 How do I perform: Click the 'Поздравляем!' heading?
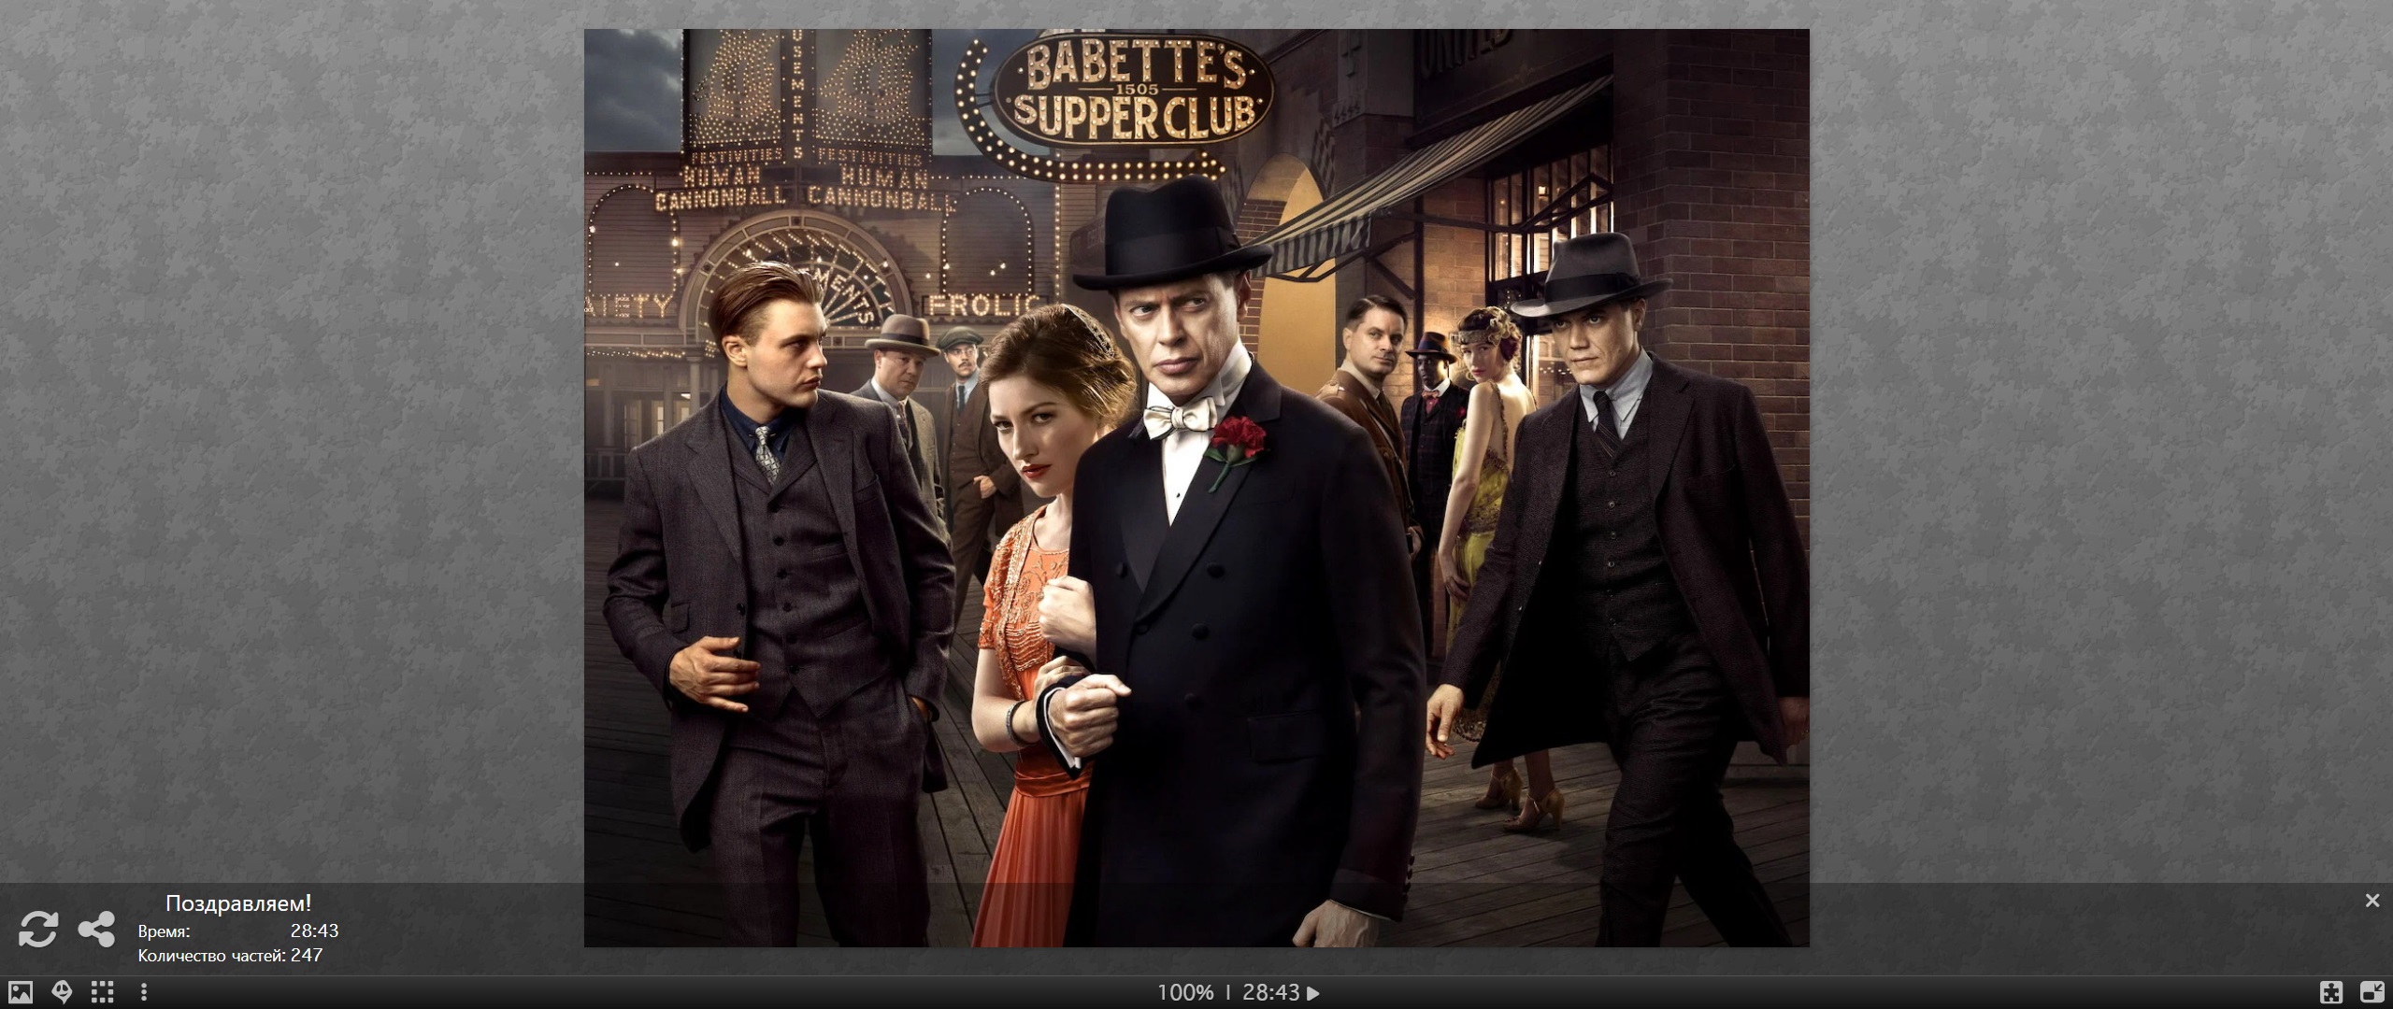click(x=238, y=903)
